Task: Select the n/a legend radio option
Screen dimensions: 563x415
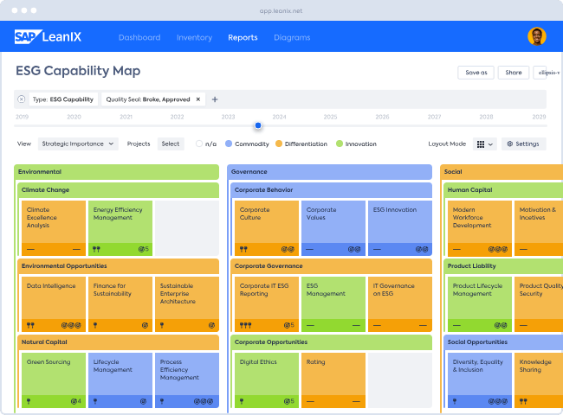Action: point(200,144)
